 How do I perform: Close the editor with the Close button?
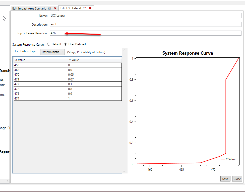237,179
